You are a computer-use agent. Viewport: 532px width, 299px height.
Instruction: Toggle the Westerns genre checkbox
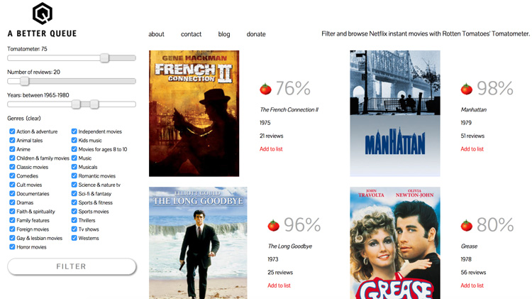coord(74,238)
